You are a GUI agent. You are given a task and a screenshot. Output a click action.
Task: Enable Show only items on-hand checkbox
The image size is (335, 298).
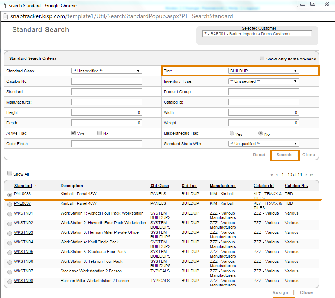[x=262, y=58]
